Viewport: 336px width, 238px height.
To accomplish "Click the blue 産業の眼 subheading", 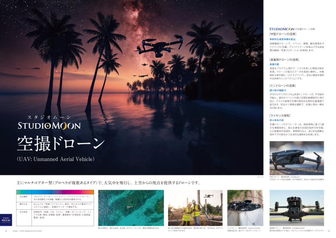I will (274, 64).
